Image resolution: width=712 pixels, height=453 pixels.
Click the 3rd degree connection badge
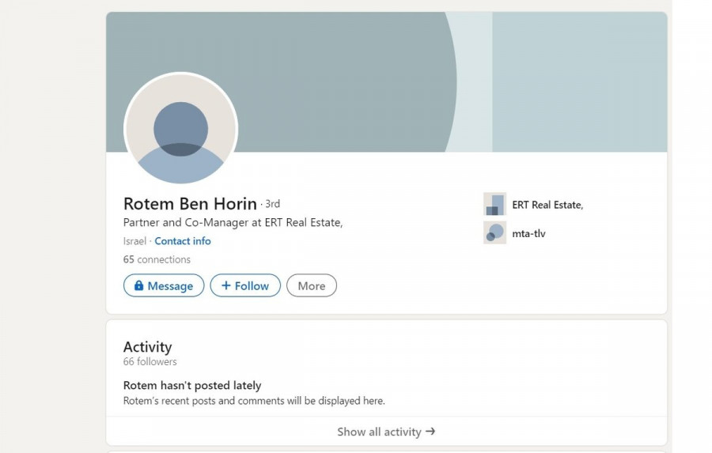coord(272,204)
